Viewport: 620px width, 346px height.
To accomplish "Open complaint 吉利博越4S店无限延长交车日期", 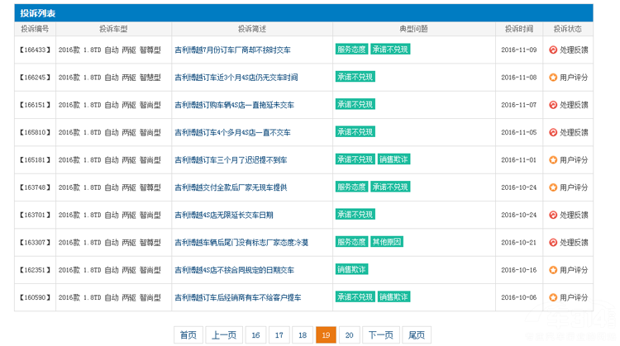I will coord(223,215).
